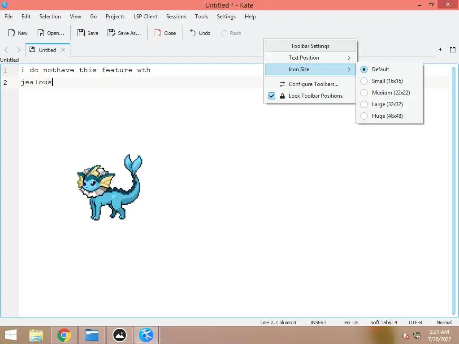Open the blue folder app in taskbar
Image resolution: width=459 pixels, height=344 pixels.
pyautogui.click(x=91, y=335)
